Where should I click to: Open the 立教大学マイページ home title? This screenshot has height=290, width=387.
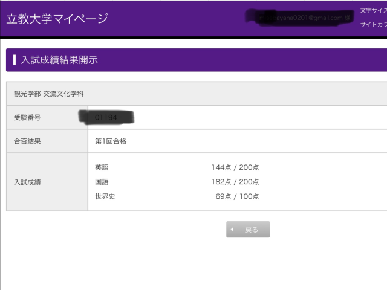57,18
